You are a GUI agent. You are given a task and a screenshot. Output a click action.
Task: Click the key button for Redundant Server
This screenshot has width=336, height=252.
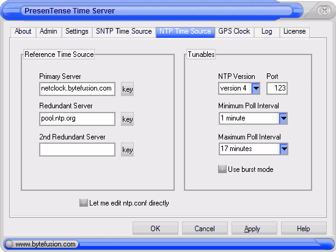(127, 119)
